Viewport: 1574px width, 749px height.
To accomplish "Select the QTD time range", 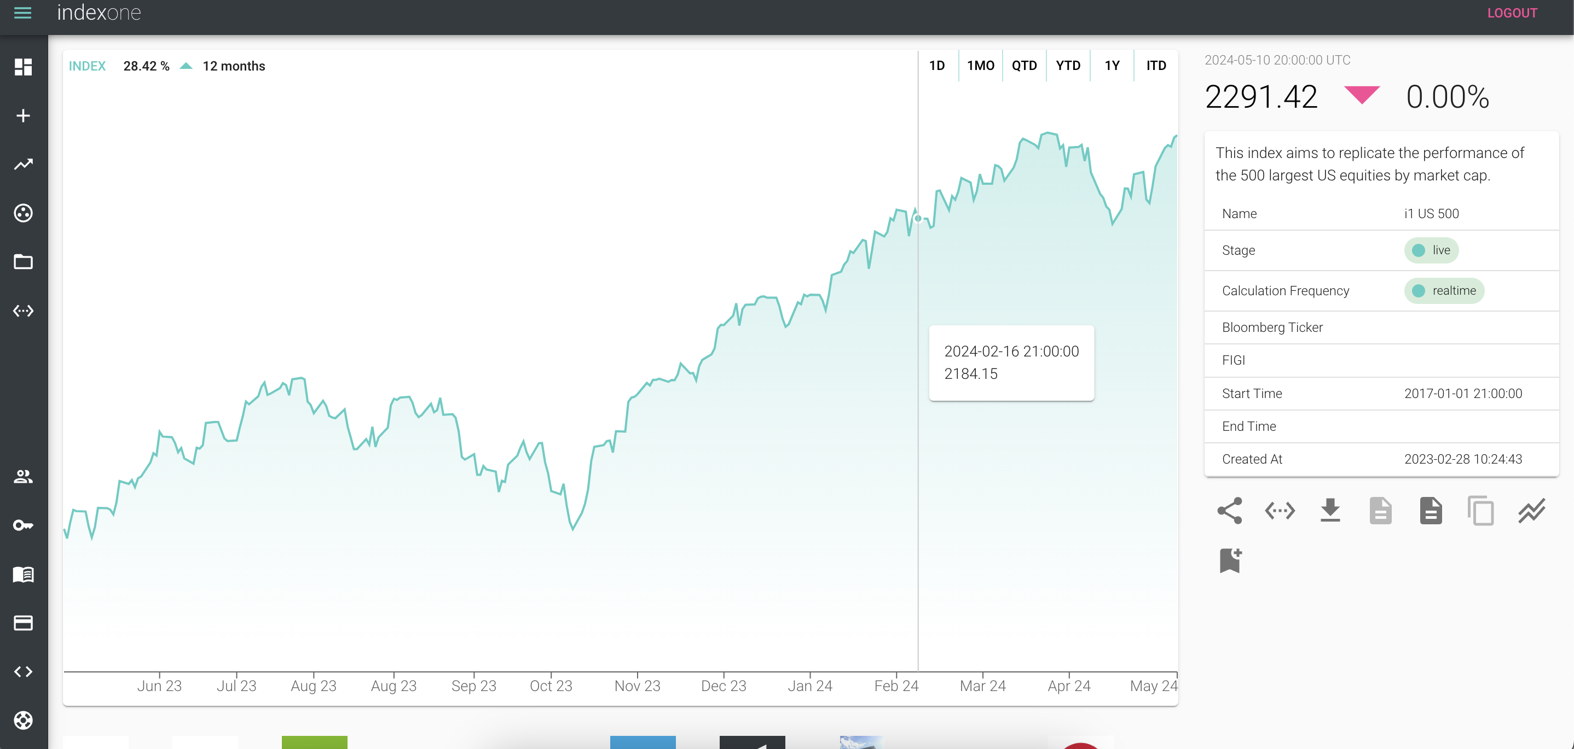I will click(1024, 65).
